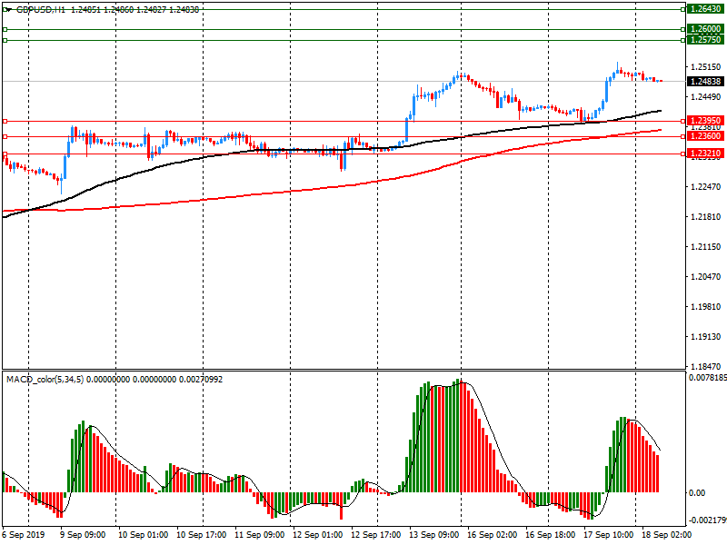Click the 10 Sep 01:00 time label
This screenshot has height=545, width=727.
[144, 535]
